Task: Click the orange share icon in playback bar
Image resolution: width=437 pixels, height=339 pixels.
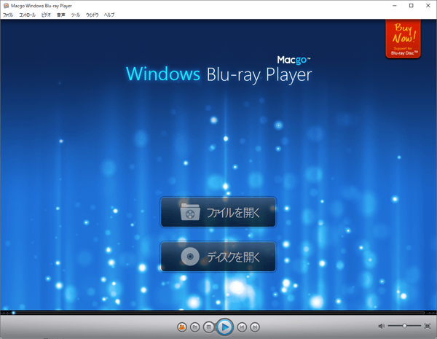Action: click(182, 327)
